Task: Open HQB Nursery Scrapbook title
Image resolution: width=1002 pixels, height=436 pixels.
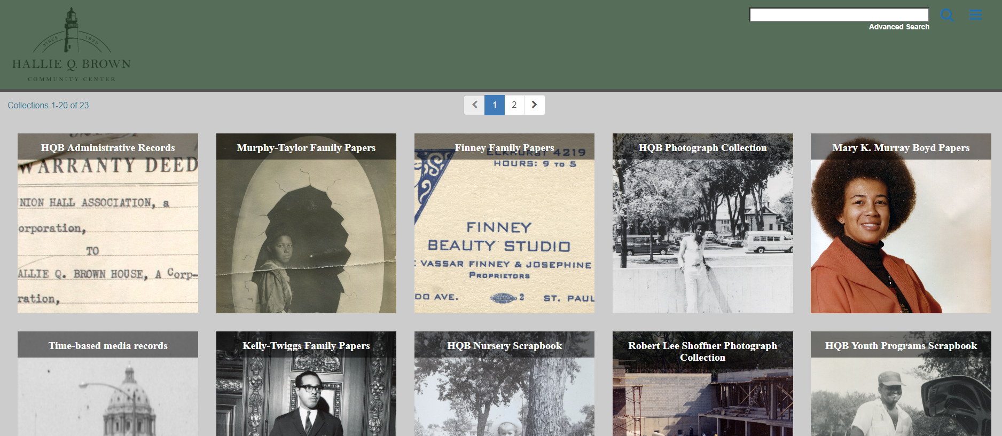Action: pyautogui.click(x=504, y=346)
